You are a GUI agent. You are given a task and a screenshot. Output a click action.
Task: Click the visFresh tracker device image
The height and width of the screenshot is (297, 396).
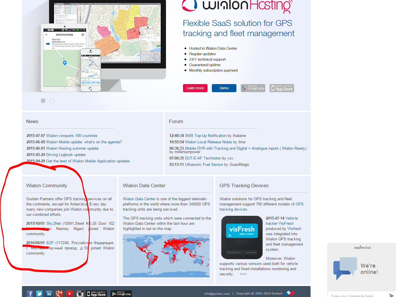(242, 237)
